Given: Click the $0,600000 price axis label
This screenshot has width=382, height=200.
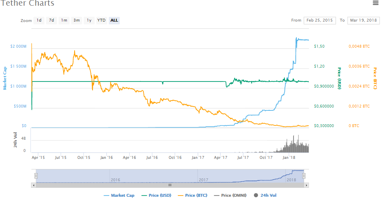Looking at the screenshot, I should (x=324, y=106).
